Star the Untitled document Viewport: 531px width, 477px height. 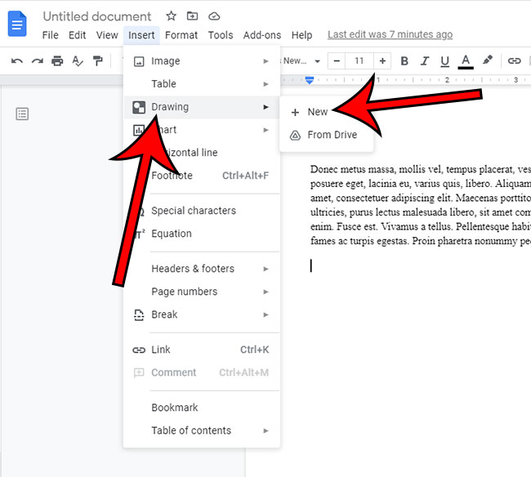[171, 16]
